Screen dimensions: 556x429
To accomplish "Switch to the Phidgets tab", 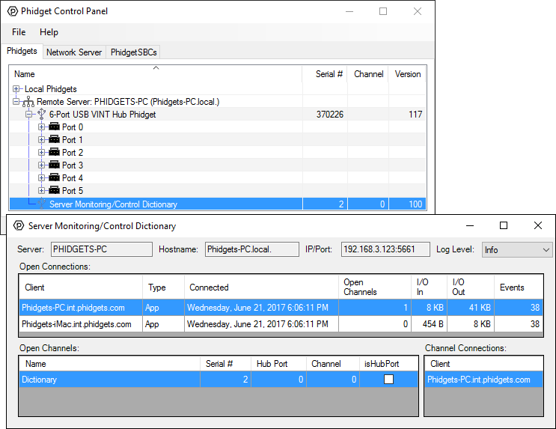I will tap(22, 51).
